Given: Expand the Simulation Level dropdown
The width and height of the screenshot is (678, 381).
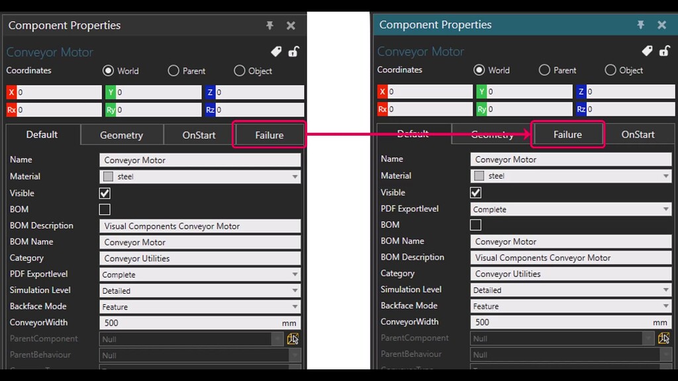Looking at the screenshot, I should click(x=295, y=290).
